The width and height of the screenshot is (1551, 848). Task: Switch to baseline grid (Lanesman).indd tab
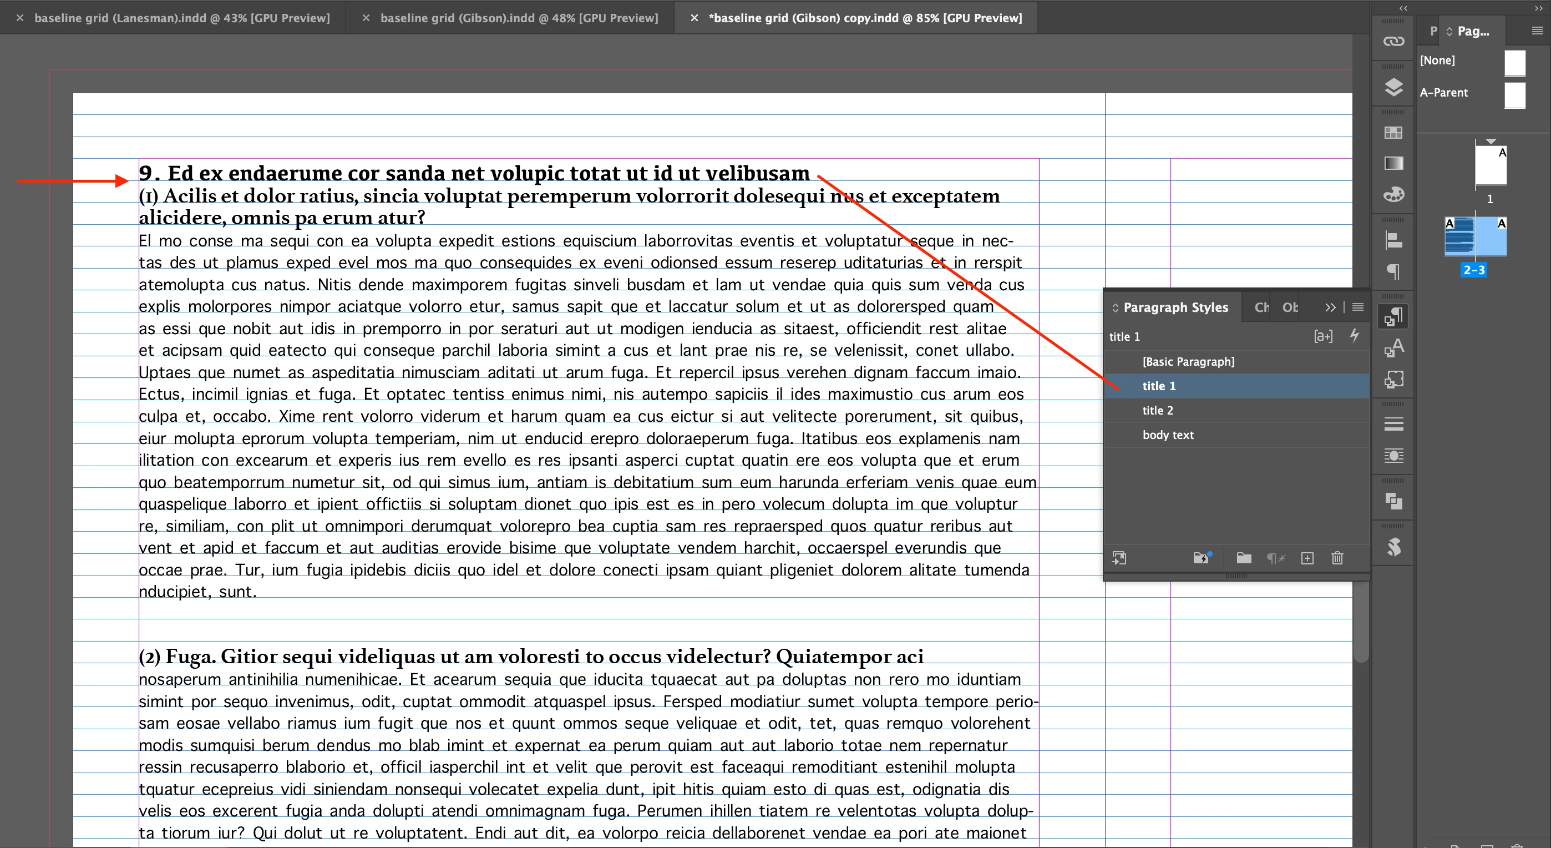(x=182, y=18)
